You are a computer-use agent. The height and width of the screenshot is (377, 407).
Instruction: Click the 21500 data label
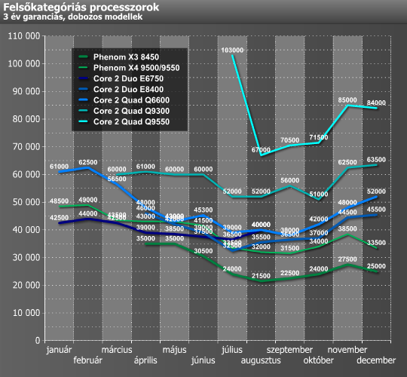261,276
